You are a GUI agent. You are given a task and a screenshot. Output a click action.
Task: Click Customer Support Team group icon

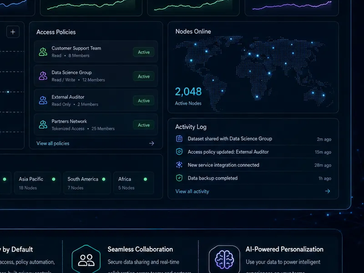click(43, 52)
